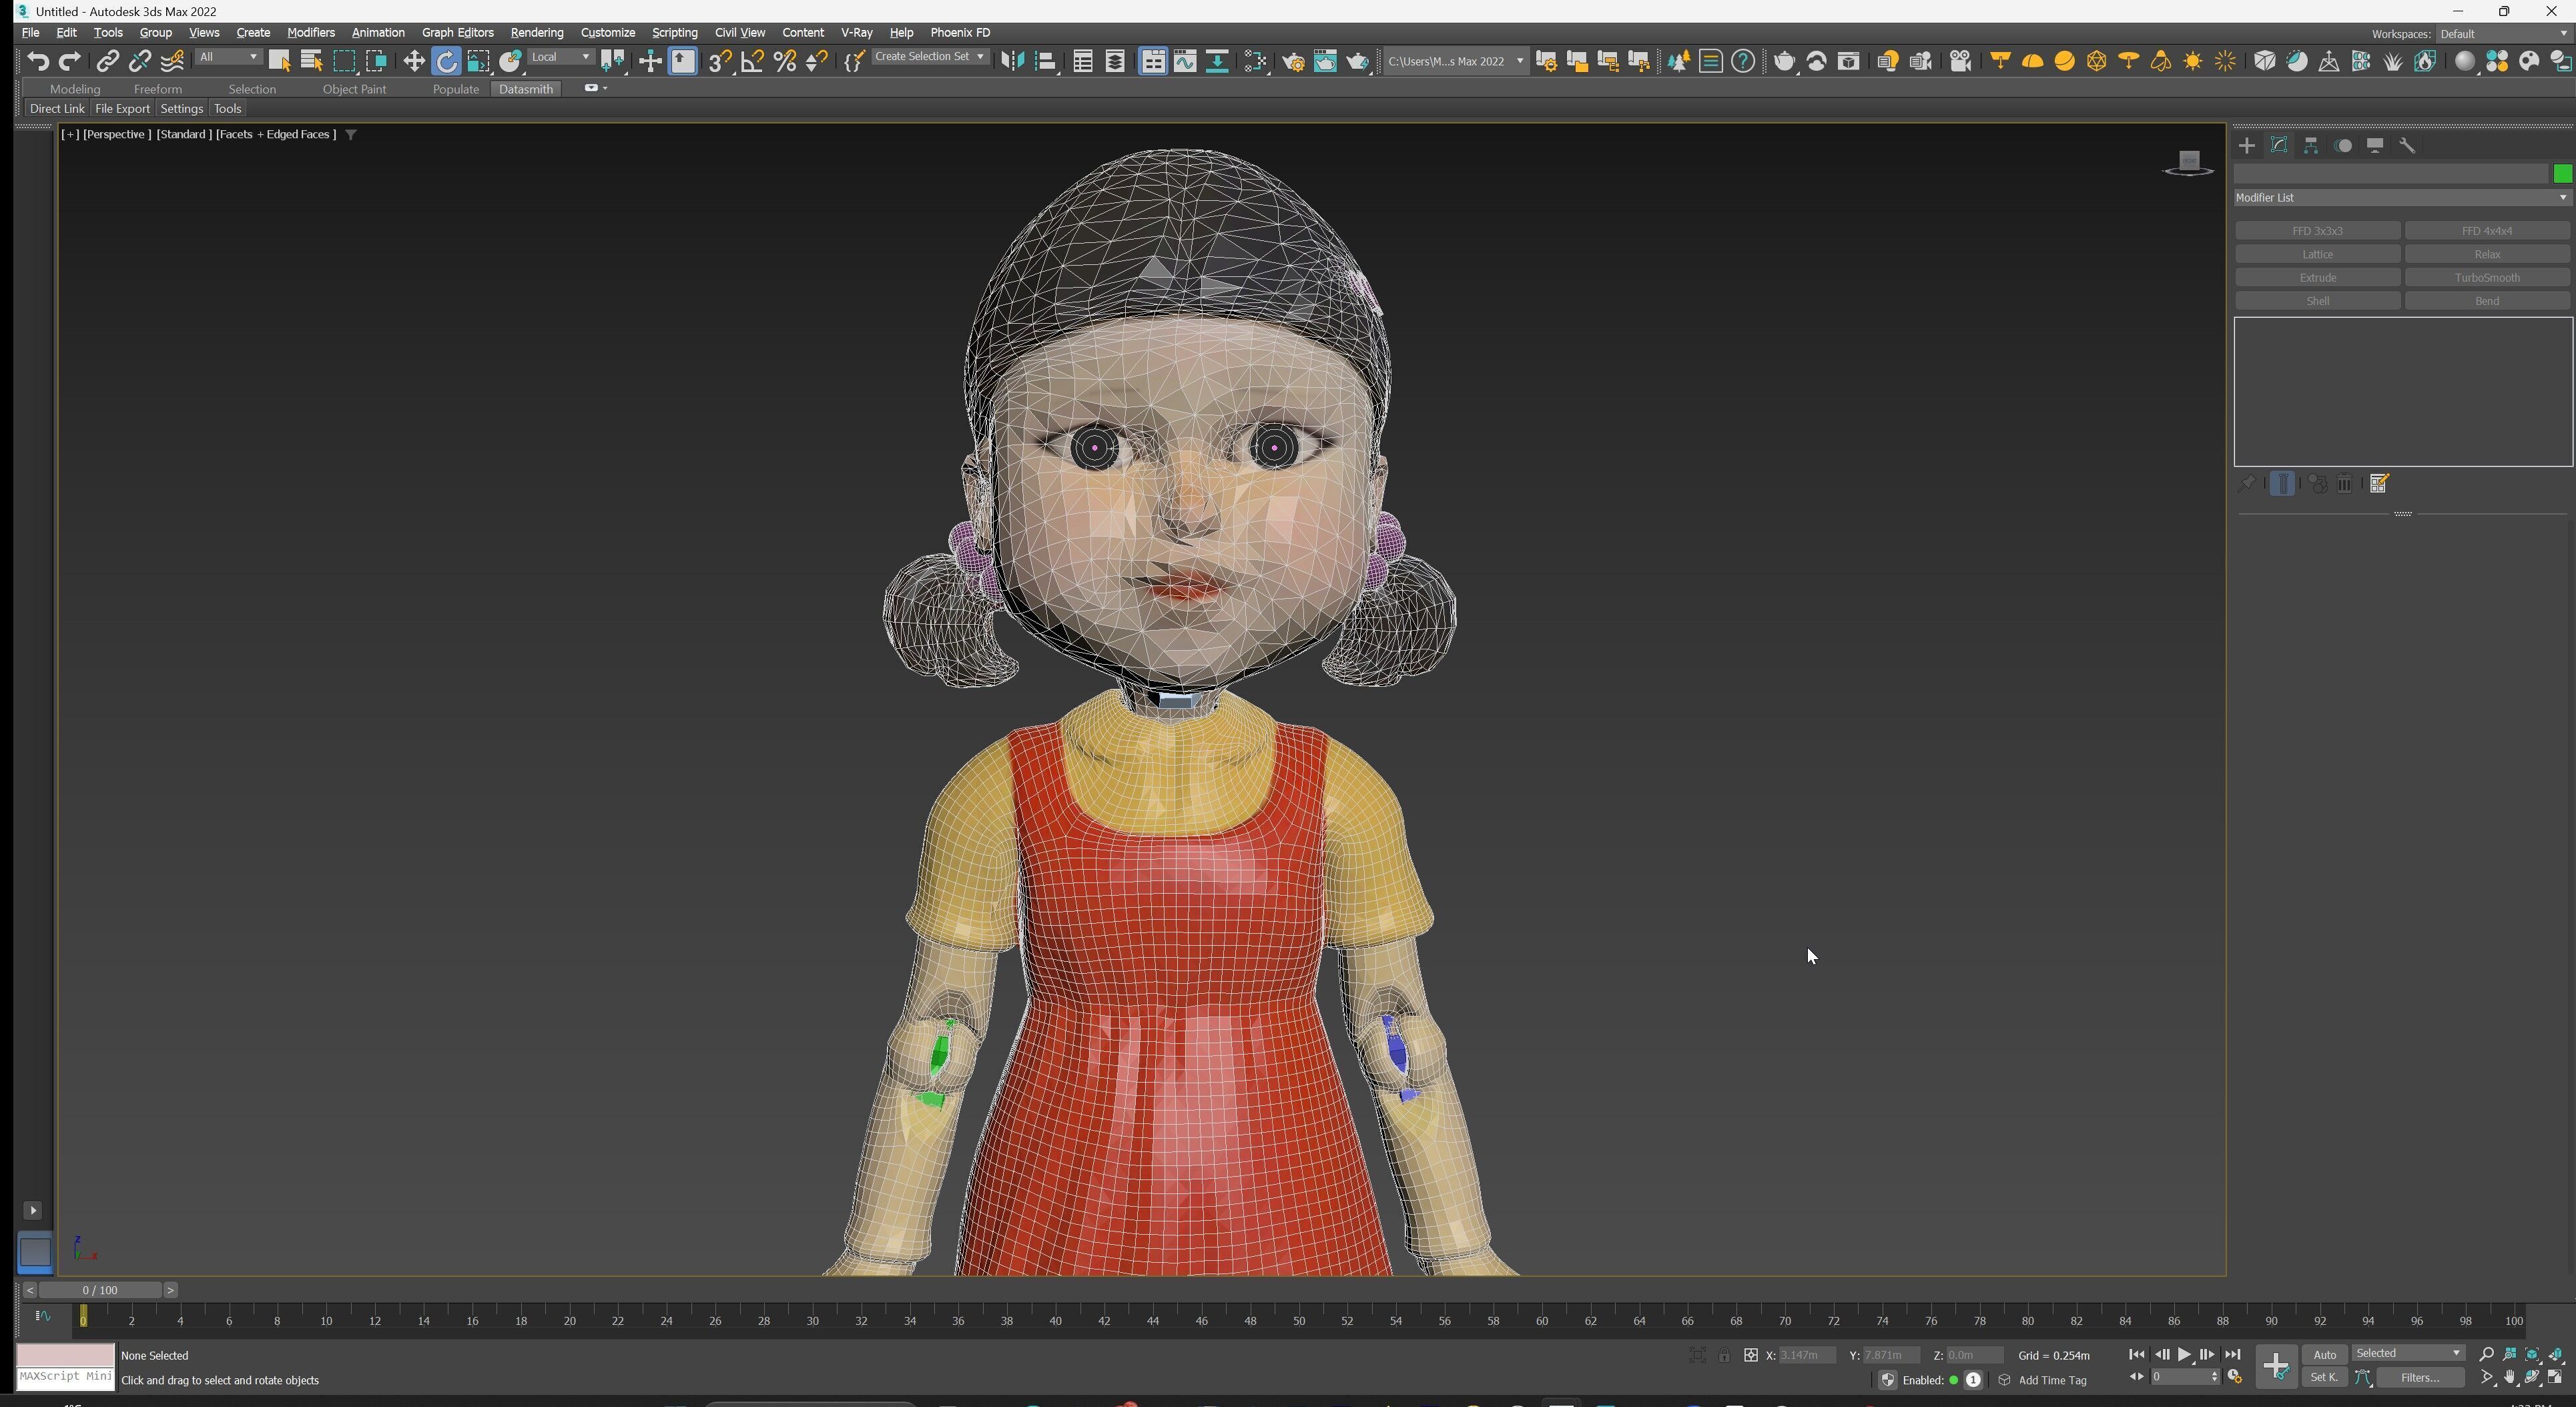Open the Curve Editor icon
The width and height of the screenshot is (2576, 1407).
[1185, 62]
